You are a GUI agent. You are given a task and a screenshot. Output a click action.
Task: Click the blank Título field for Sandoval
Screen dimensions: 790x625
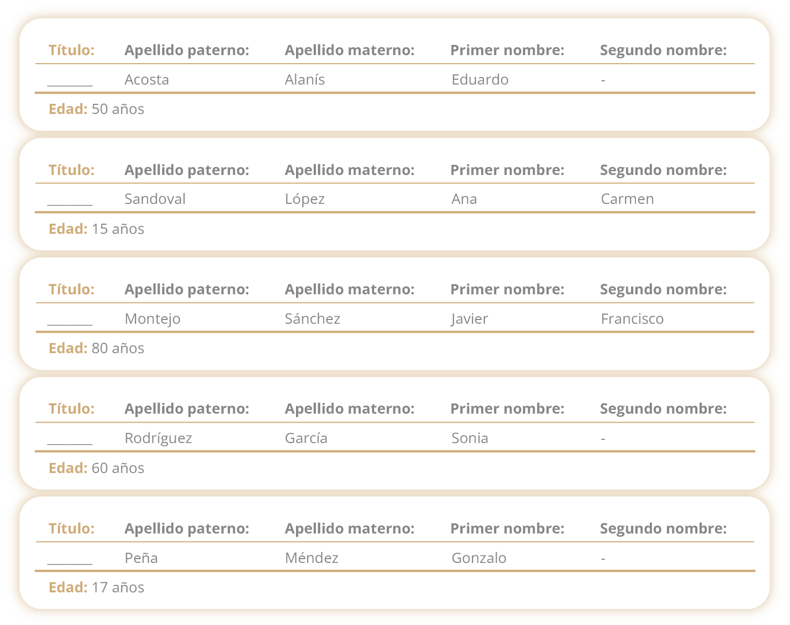pos(70,200)
